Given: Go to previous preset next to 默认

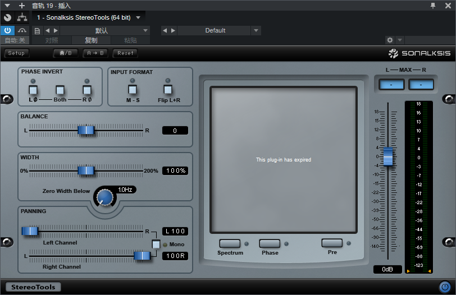Looking at the screenshot, I should click(47, 30).
